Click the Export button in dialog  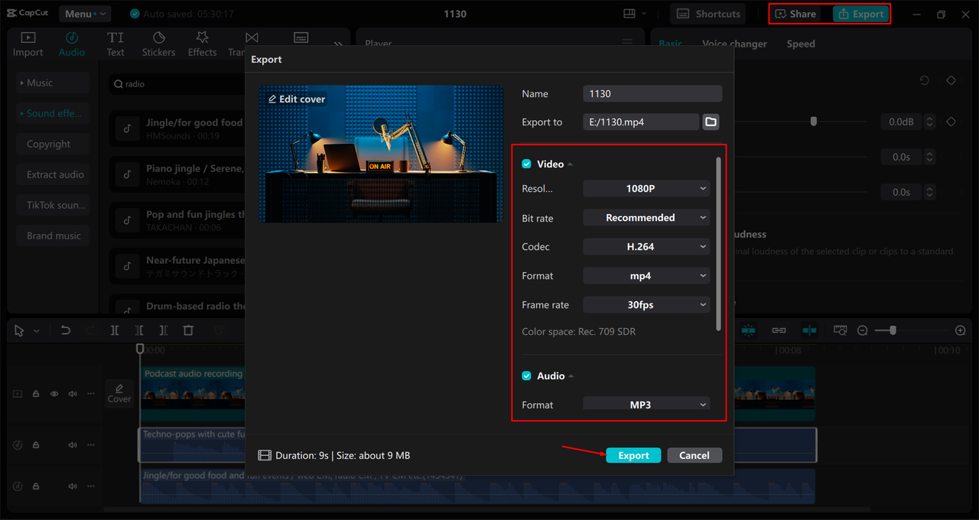pyautogui.click(x=633, y=455)
